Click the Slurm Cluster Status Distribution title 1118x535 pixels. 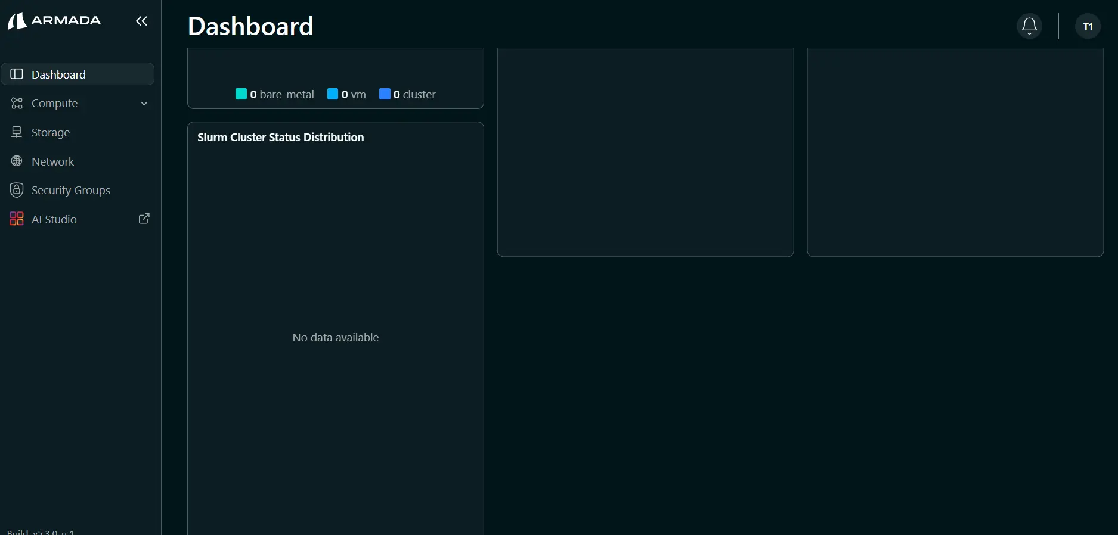tap(280, 137)
